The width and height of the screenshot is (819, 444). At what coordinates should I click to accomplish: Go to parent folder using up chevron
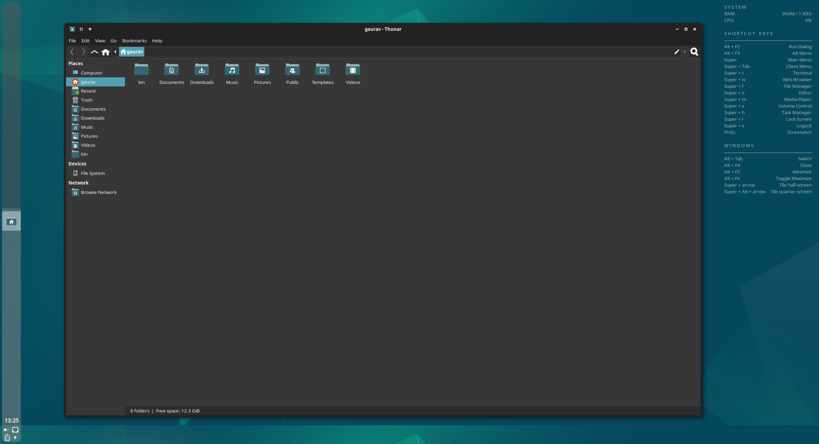[94, 52]
